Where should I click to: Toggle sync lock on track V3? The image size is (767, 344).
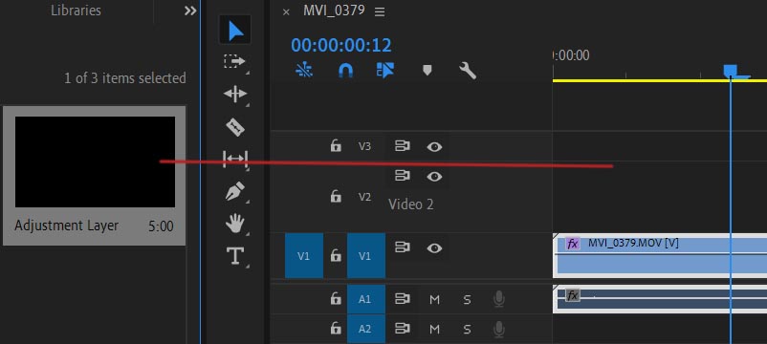[402, 146]
